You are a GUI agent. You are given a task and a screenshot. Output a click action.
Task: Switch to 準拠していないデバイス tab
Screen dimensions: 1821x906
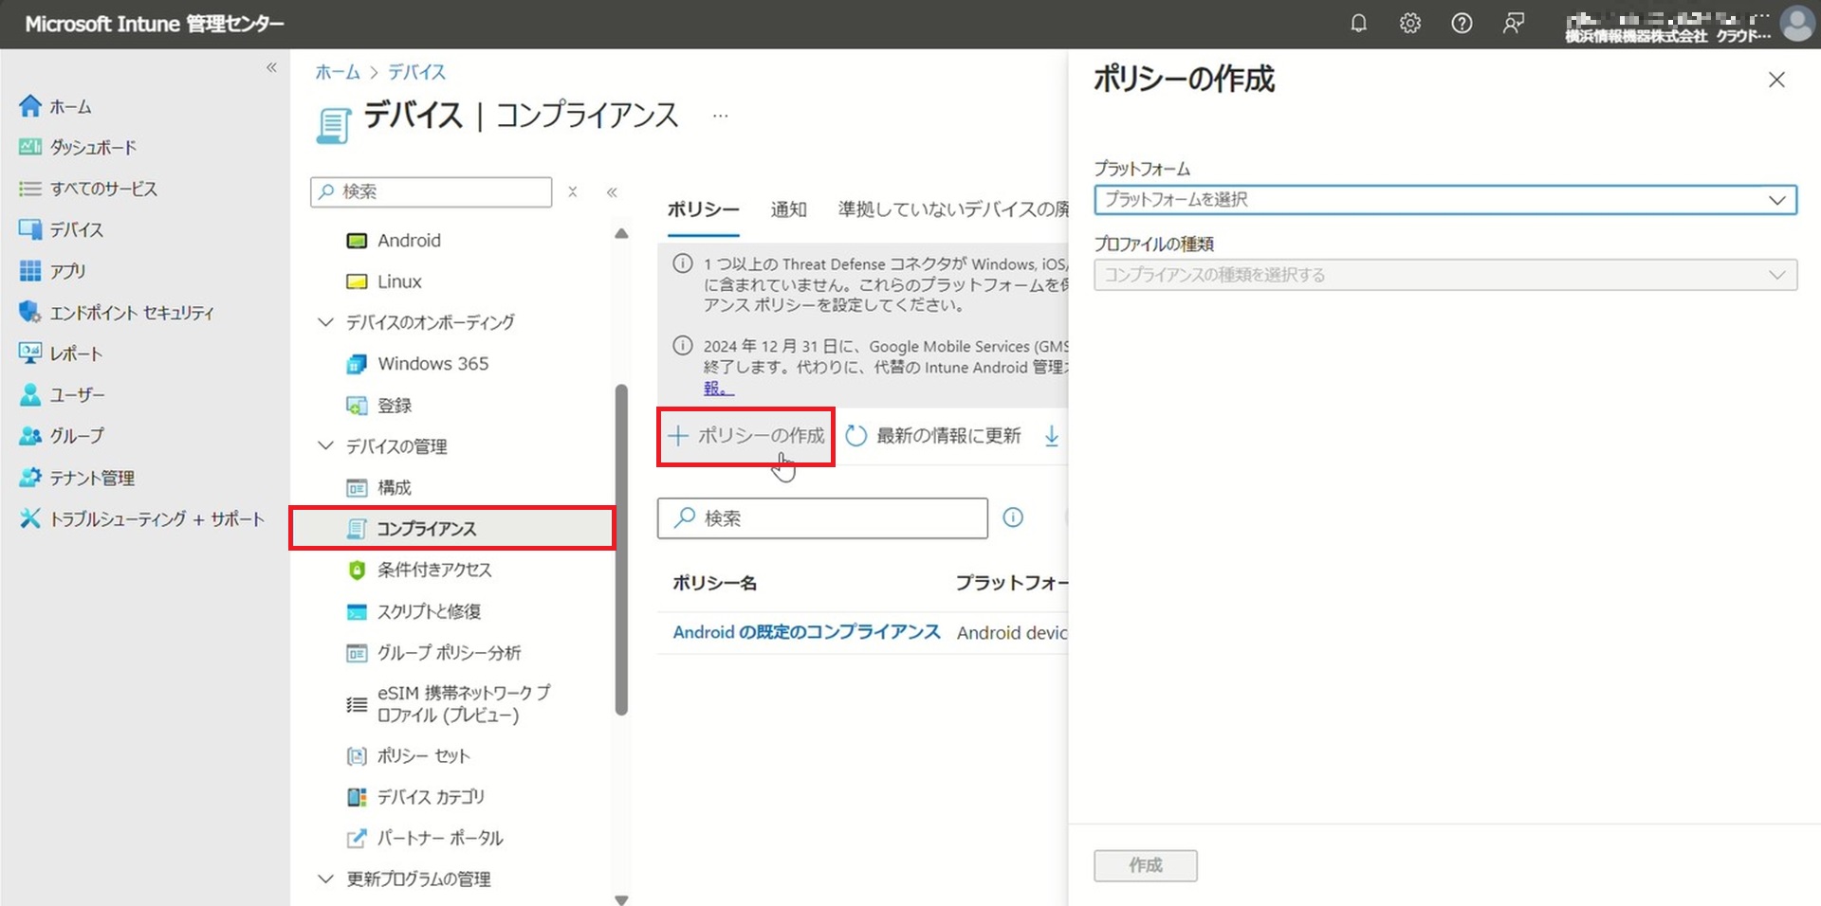952,209
